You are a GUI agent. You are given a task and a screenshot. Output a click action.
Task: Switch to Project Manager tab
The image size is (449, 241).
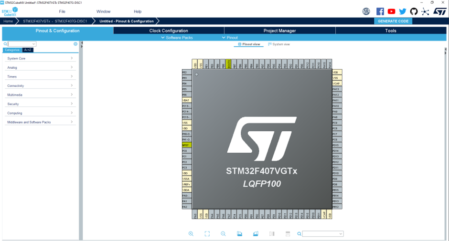tap(280, 31)
